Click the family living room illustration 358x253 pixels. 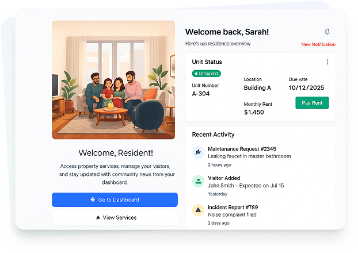[113, 80]
